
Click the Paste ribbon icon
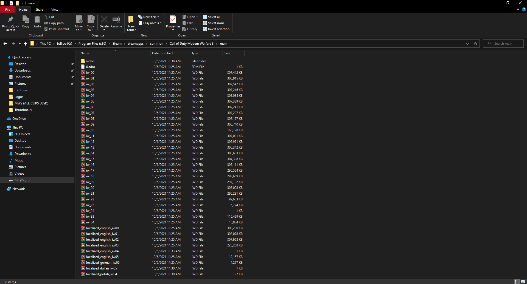coord(37,22)
